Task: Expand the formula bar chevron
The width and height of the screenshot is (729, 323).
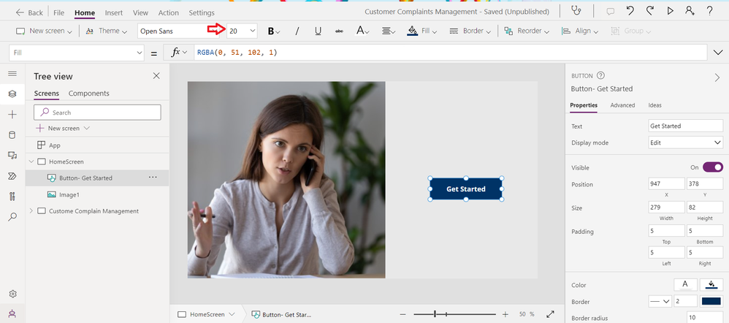Action: click(x=718, y=53)
